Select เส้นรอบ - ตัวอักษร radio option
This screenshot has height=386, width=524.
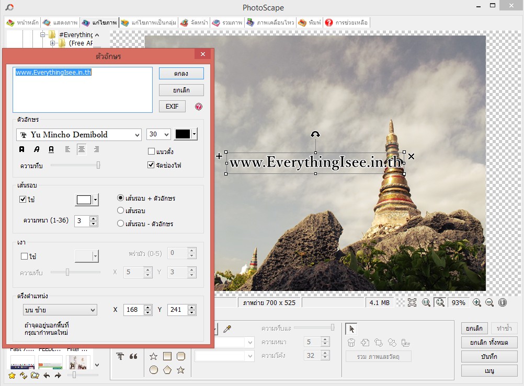click(121, 224)
